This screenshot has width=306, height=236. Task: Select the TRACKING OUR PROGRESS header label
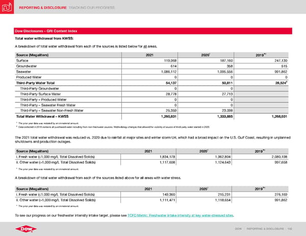[x=91, y=8]
